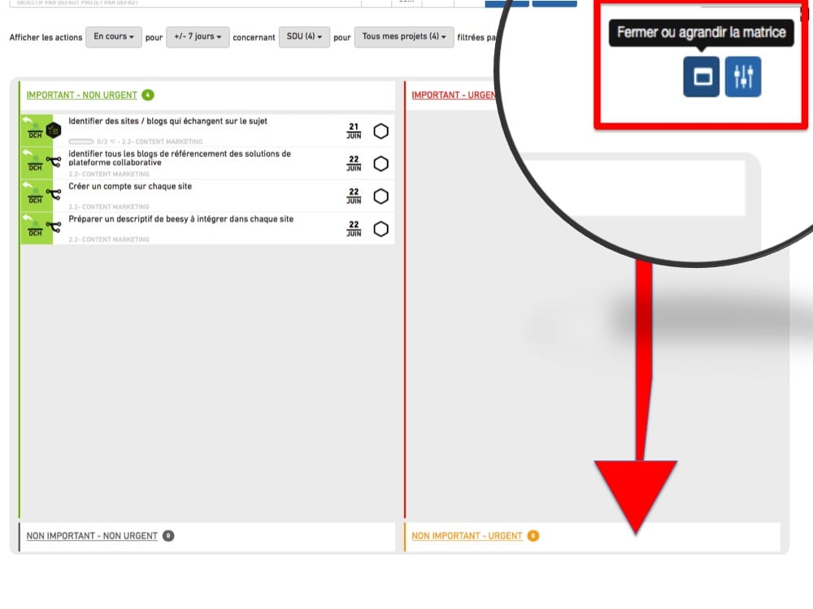Click the branch icon on Préparer un descriptif

click(x=54, y=227)
